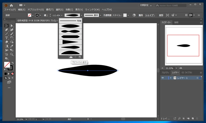This screenshot has height=123, width=206.
Task: Expand レイヤー 1 in the Layers panel
Action: [171, 78]
